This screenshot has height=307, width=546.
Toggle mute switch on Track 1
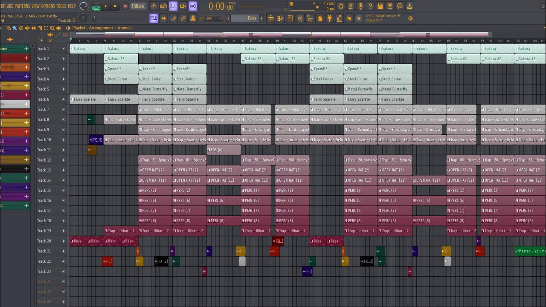coord(64,49)
